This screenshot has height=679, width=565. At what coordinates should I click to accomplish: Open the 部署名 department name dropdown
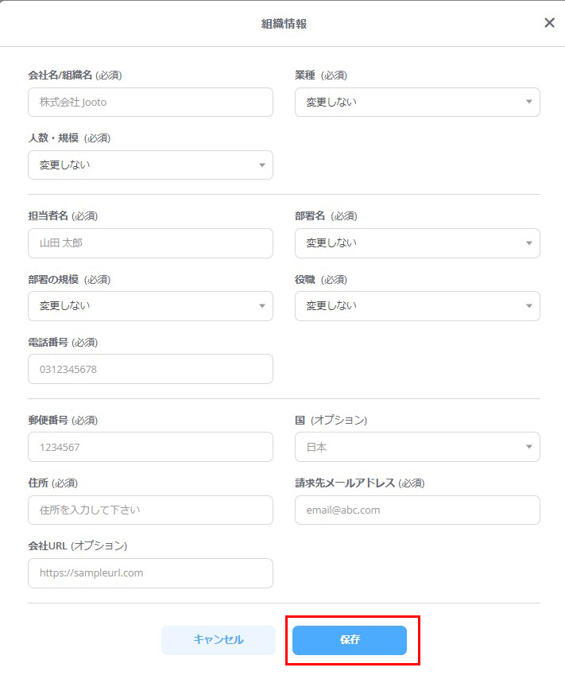[x=417, y=243]
